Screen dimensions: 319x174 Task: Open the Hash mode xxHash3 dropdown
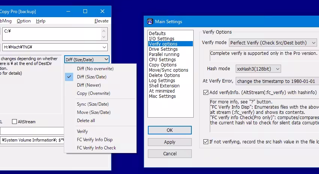tap(258, 69)
